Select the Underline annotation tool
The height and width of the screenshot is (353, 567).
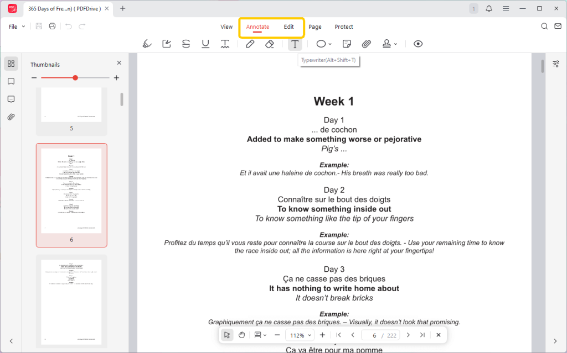(x=205, y=44)
